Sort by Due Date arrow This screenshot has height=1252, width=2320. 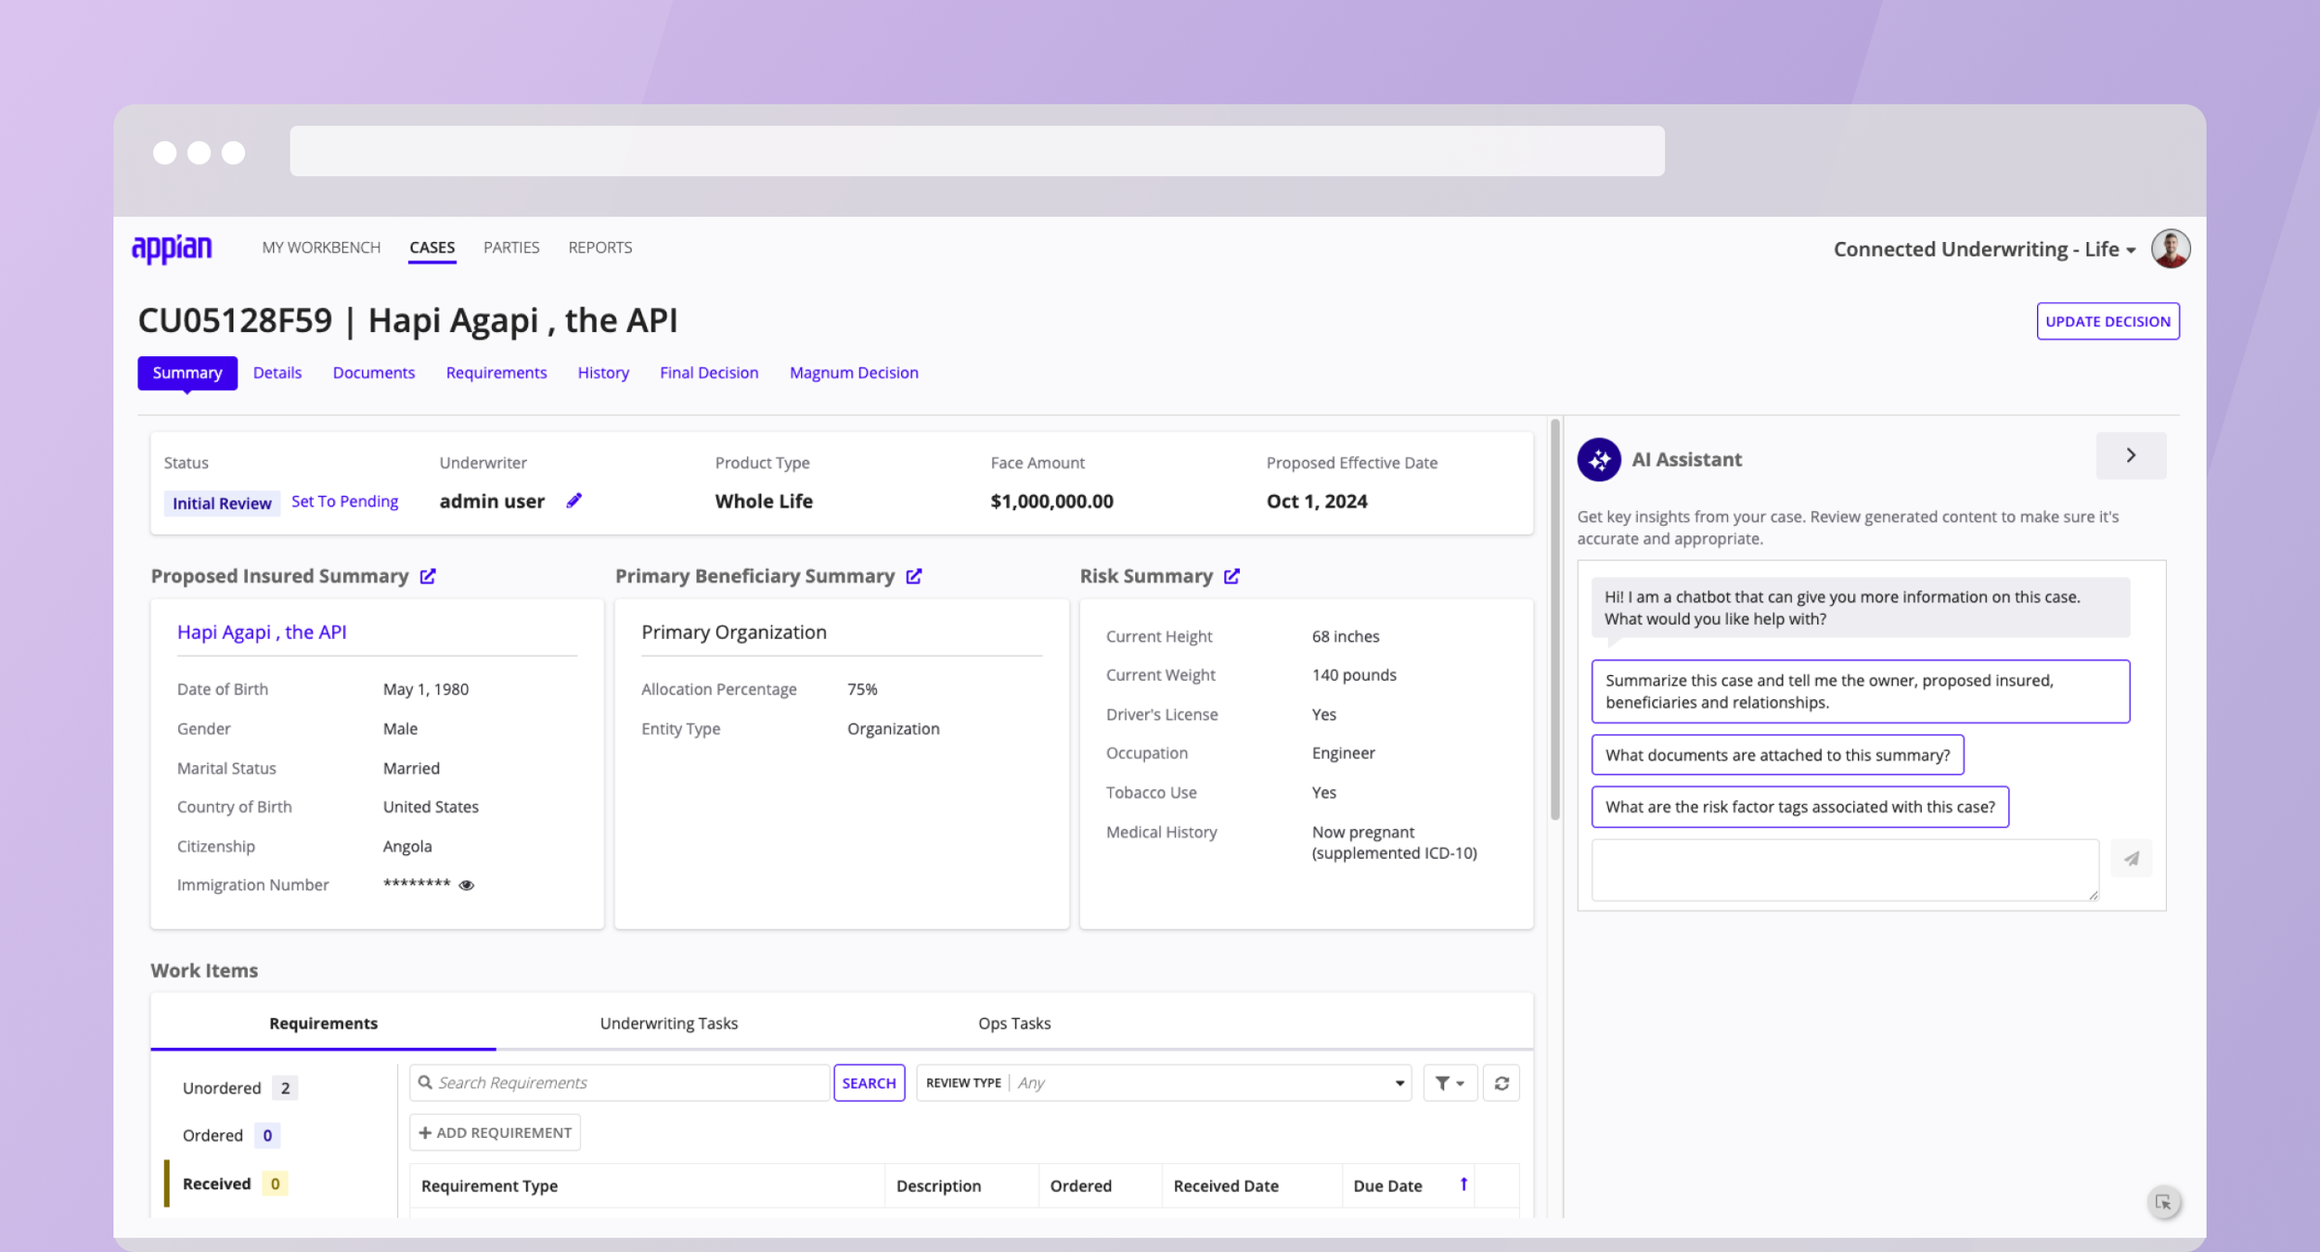[x=1463, y=1184]
